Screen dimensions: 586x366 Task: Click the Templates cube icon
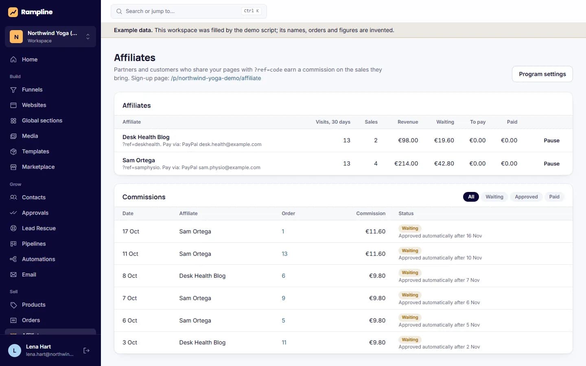pyautogui.click(x=13, y=151)
